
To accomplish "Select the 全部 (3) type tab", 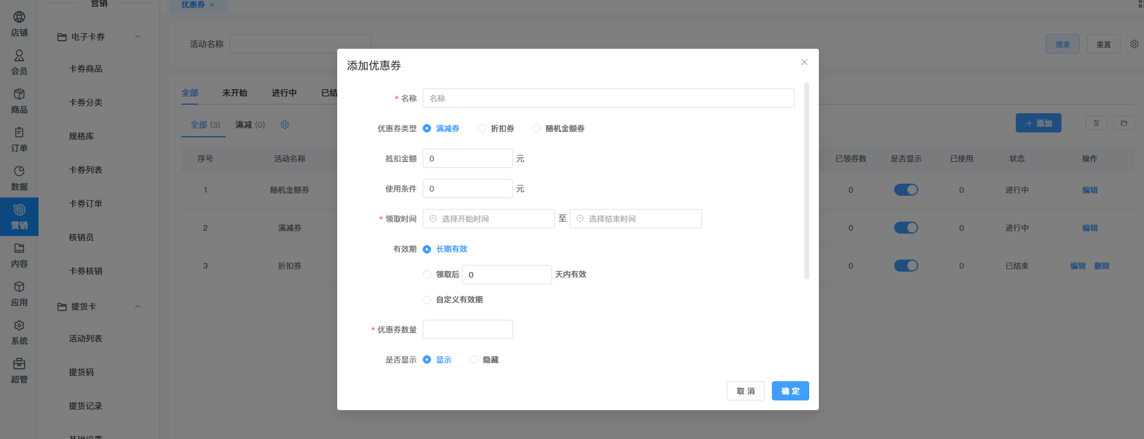I will coord(205,125).
